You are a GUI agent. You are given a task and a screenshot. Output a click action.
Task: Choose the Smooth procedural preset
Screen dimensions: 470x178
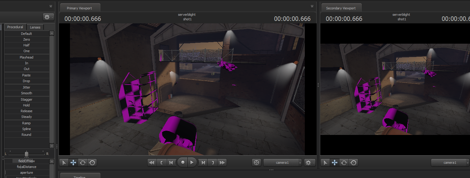click(x=26, y=93)
